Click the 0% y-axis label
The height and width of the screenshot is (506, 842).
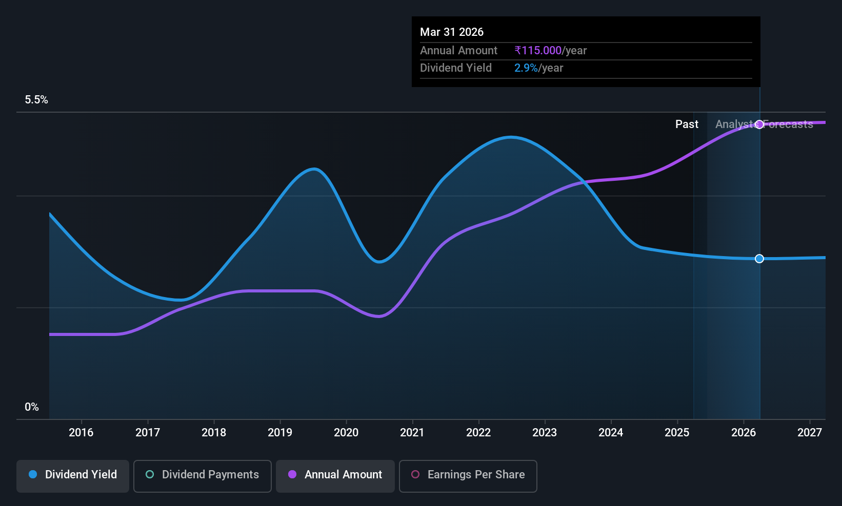32,407
